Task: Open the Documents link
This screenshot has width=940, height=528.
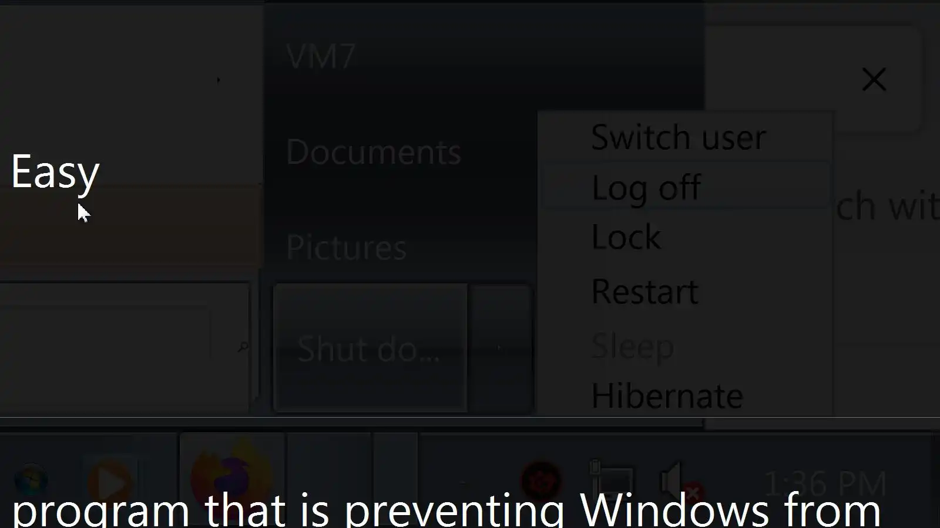Action: tap(374, 152)
